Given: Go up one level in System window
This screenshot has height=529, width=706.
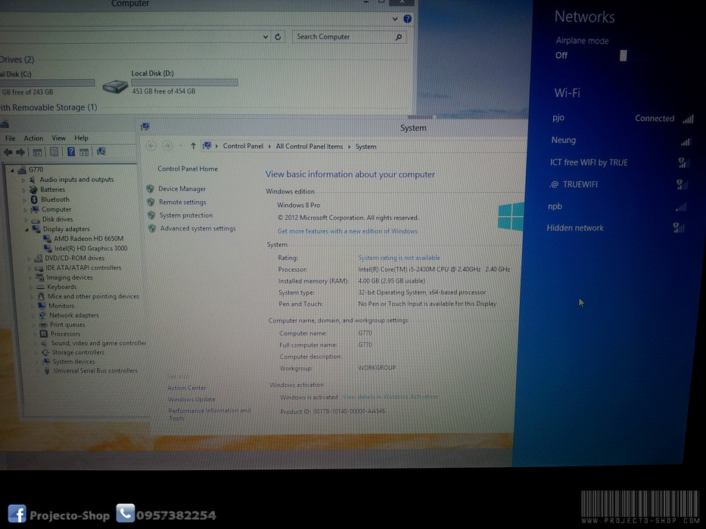Looking at the screenshot, I should point(193,146).
